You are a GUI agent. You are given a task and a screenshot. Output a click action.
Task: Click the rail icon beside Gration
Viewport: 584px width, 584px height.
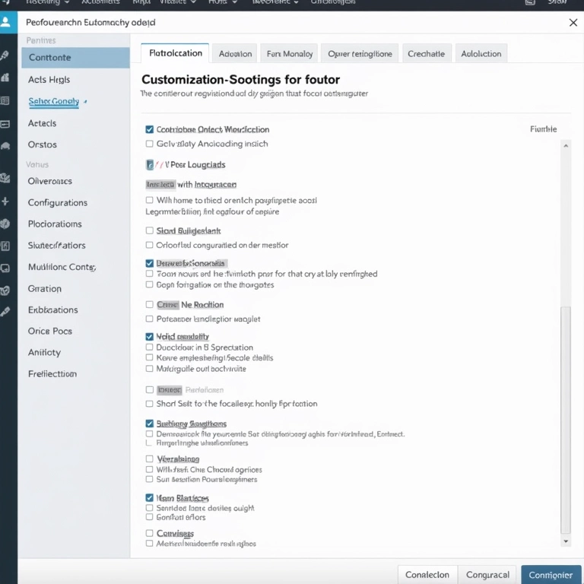click(x=5, y=290)
